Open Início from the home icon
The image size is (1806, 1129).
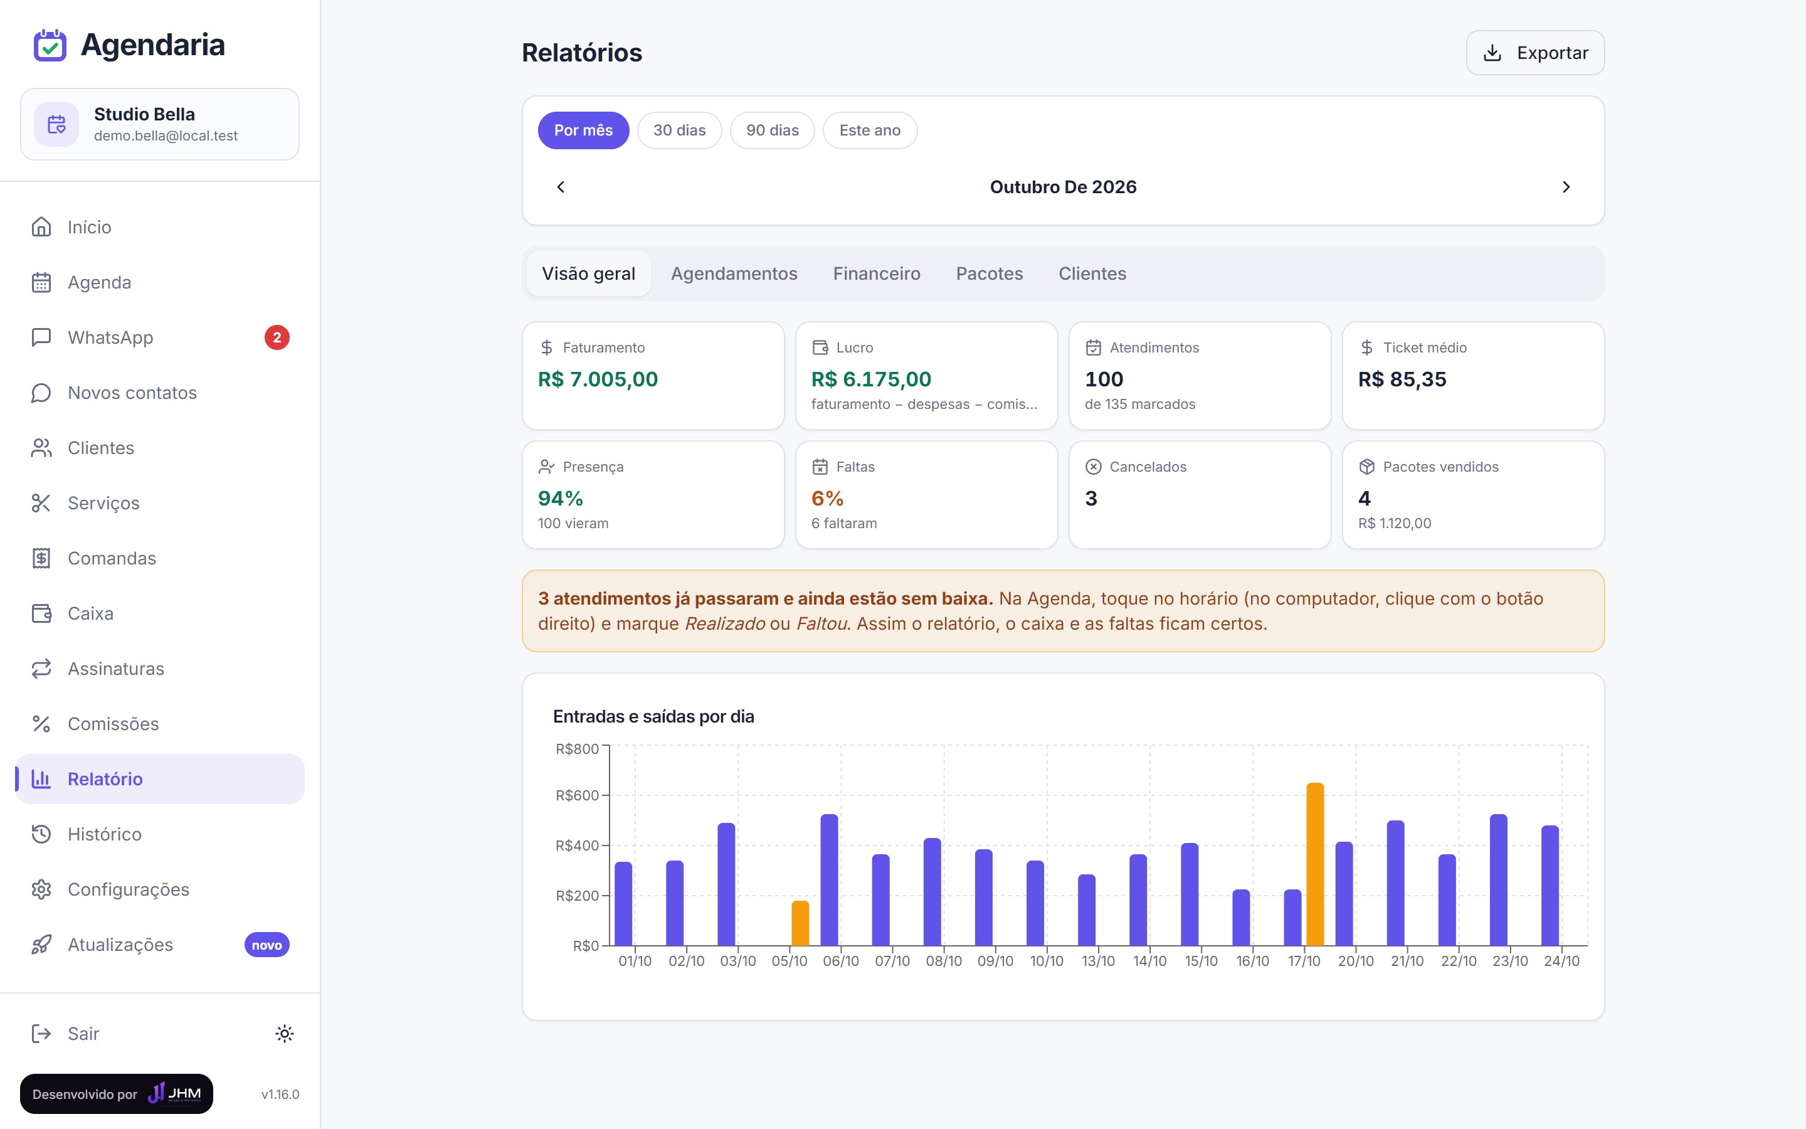pos(41,227)
